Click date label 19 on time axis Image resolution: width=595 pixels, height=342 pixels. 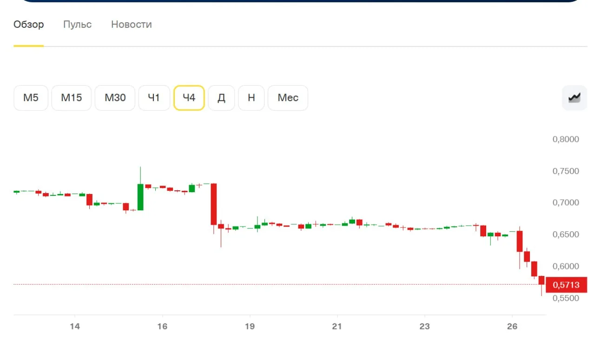(x=250, y=326)
